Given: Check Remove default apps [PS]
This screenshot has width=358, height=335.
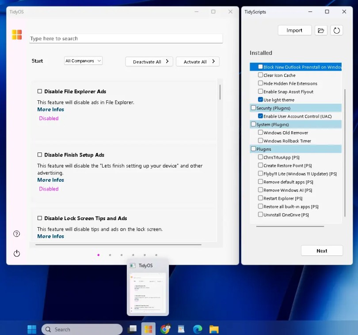Looking at the screenshot, I should (260, 182).
